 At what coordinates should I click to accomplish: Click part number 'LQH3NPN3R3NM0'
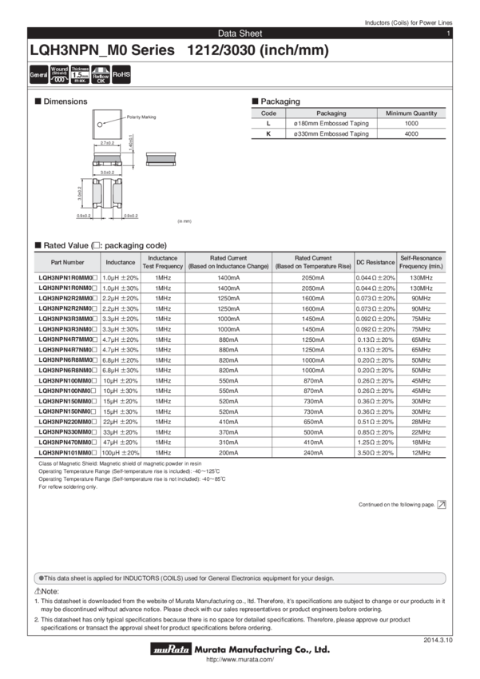pyautogui.click(x=68, y=329)
